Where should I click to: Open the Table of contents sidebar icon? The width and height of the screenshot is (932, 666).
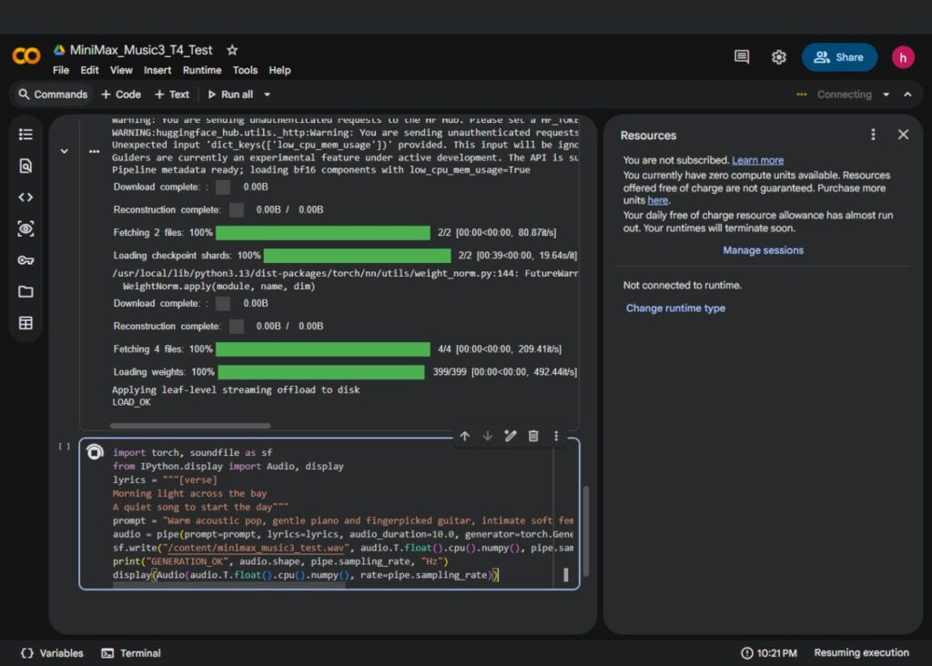25,135
